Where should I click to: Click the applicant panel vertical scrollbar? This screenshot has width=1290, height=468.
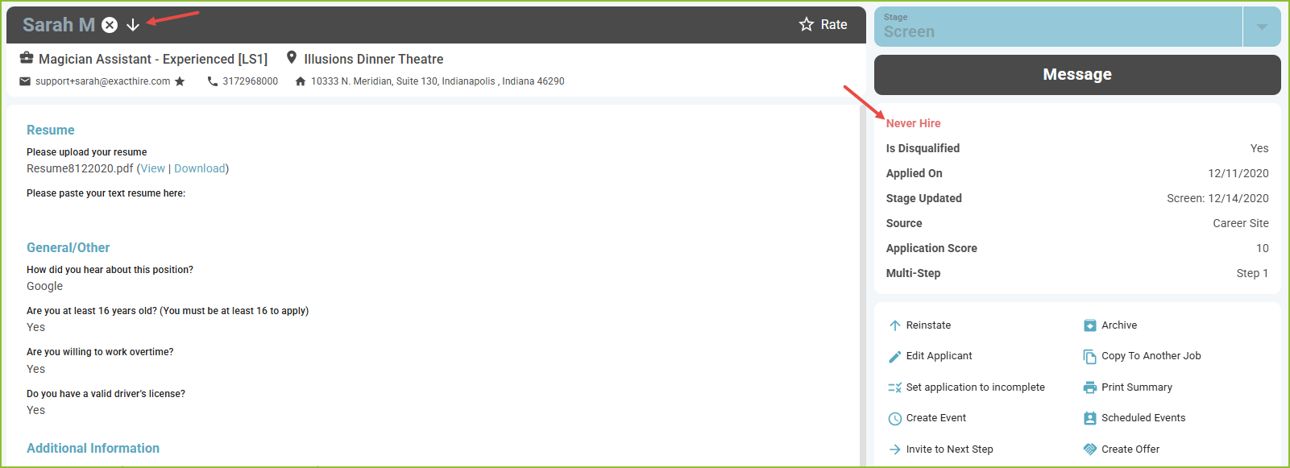click(x=862, y=286)
